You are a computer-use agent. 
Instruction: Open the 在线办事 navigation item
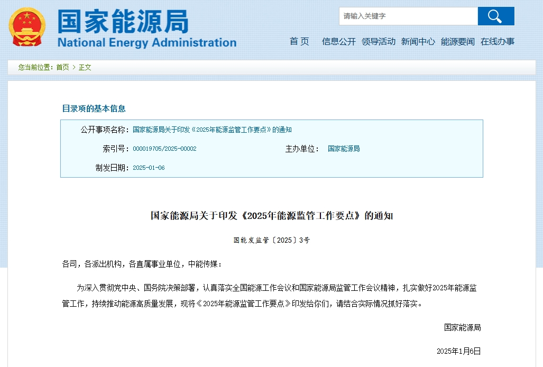(x=498, y=42)
